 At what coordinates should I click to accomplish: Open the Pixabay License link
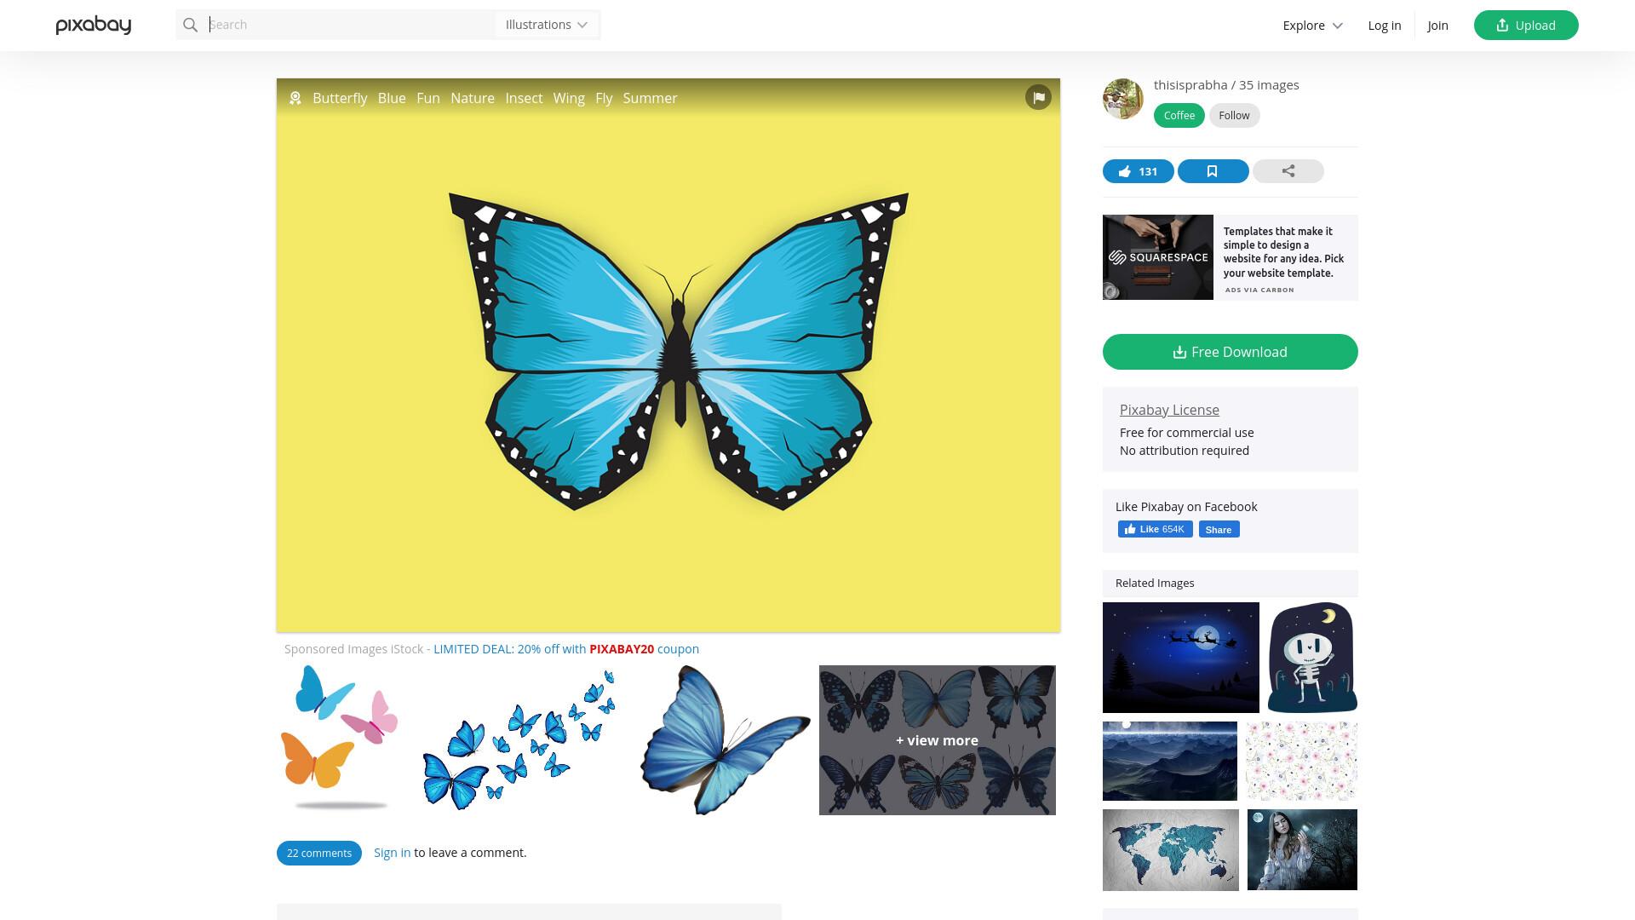(1169, 410)
